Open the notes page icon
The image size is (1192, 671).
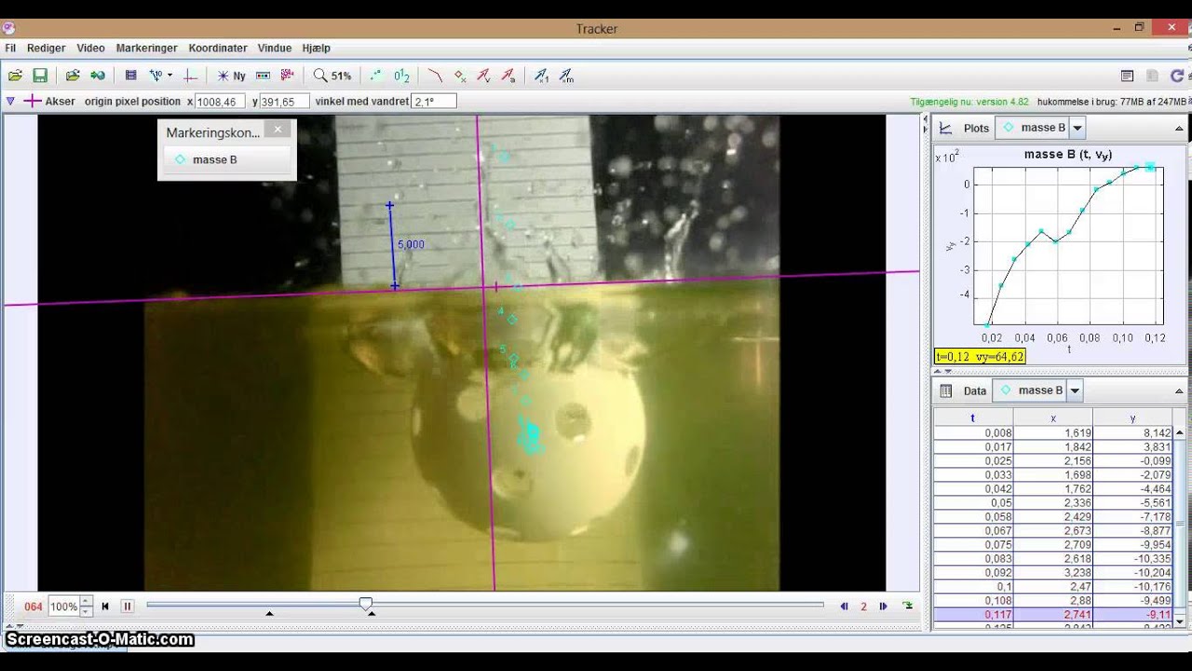pos(1127,75)
